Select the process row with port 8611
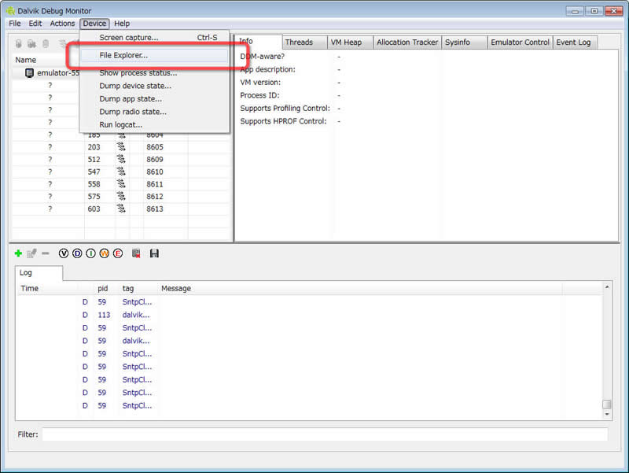Viewport: 629px width, 473px height. tap(122, 184)
